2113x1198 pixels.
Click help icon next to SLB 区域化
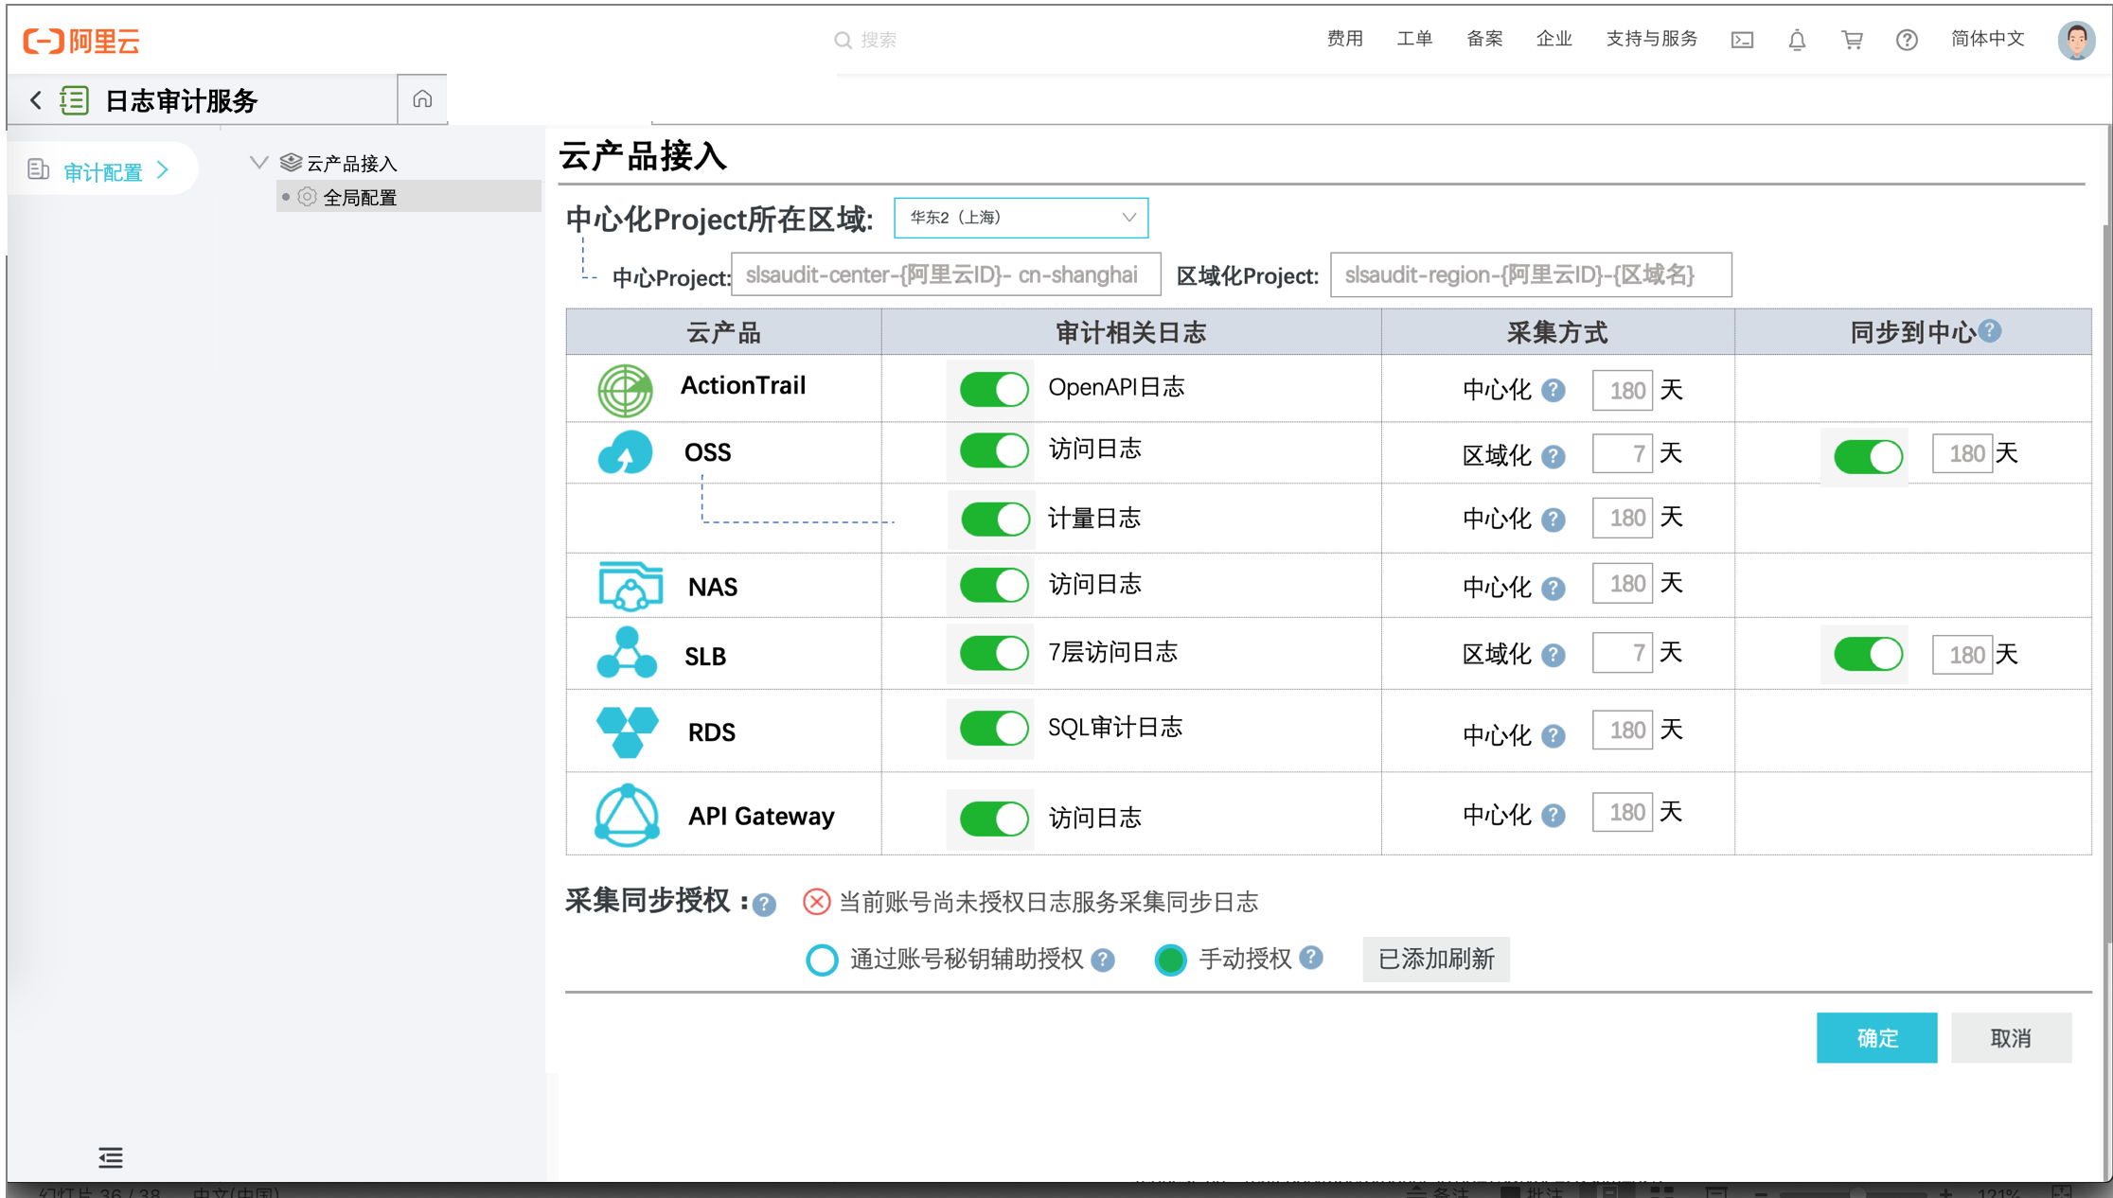click(1554, 655)
